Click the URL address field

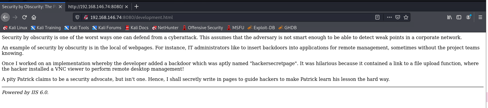click(x=229, y=17)
